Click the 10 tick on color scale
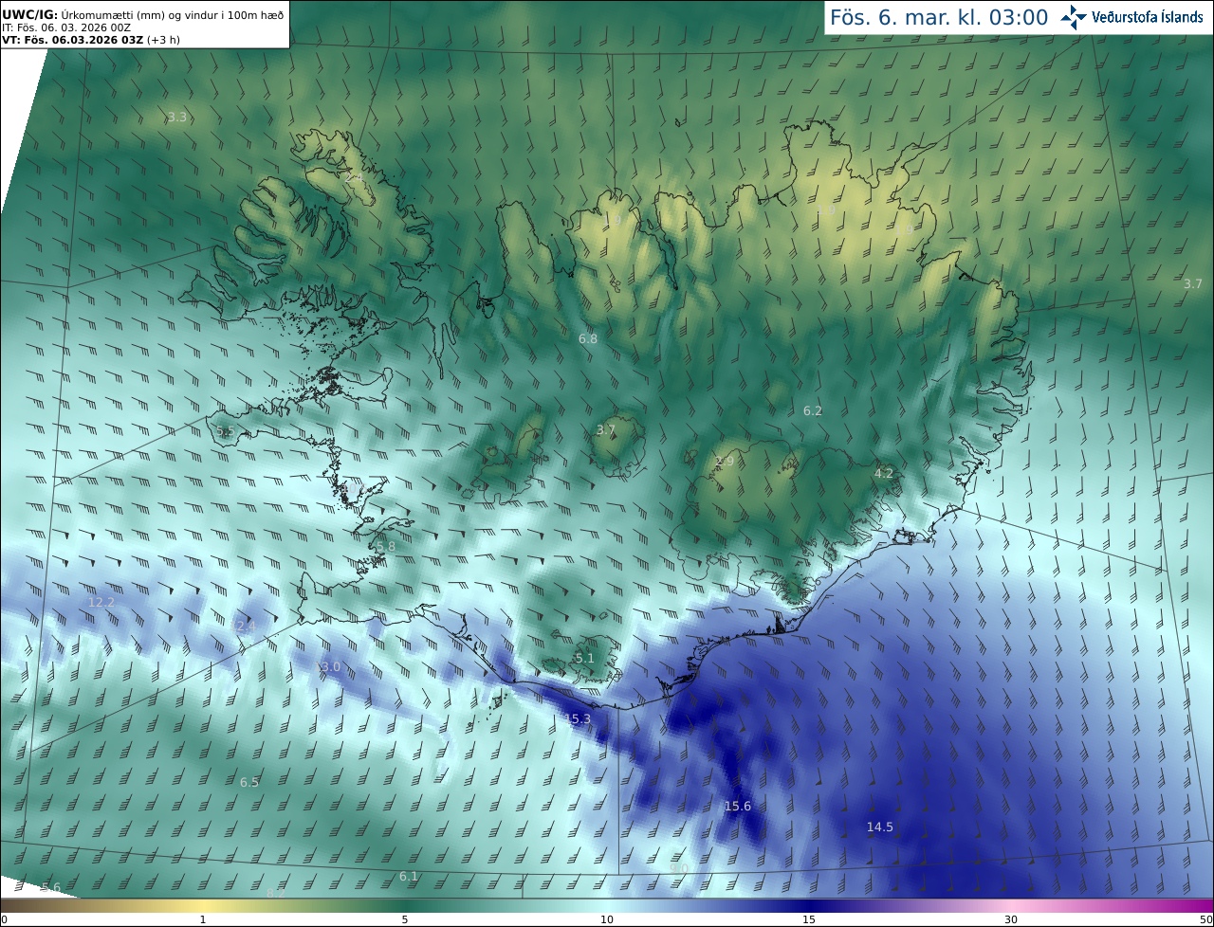1214x927 pixels. [607, 919]
